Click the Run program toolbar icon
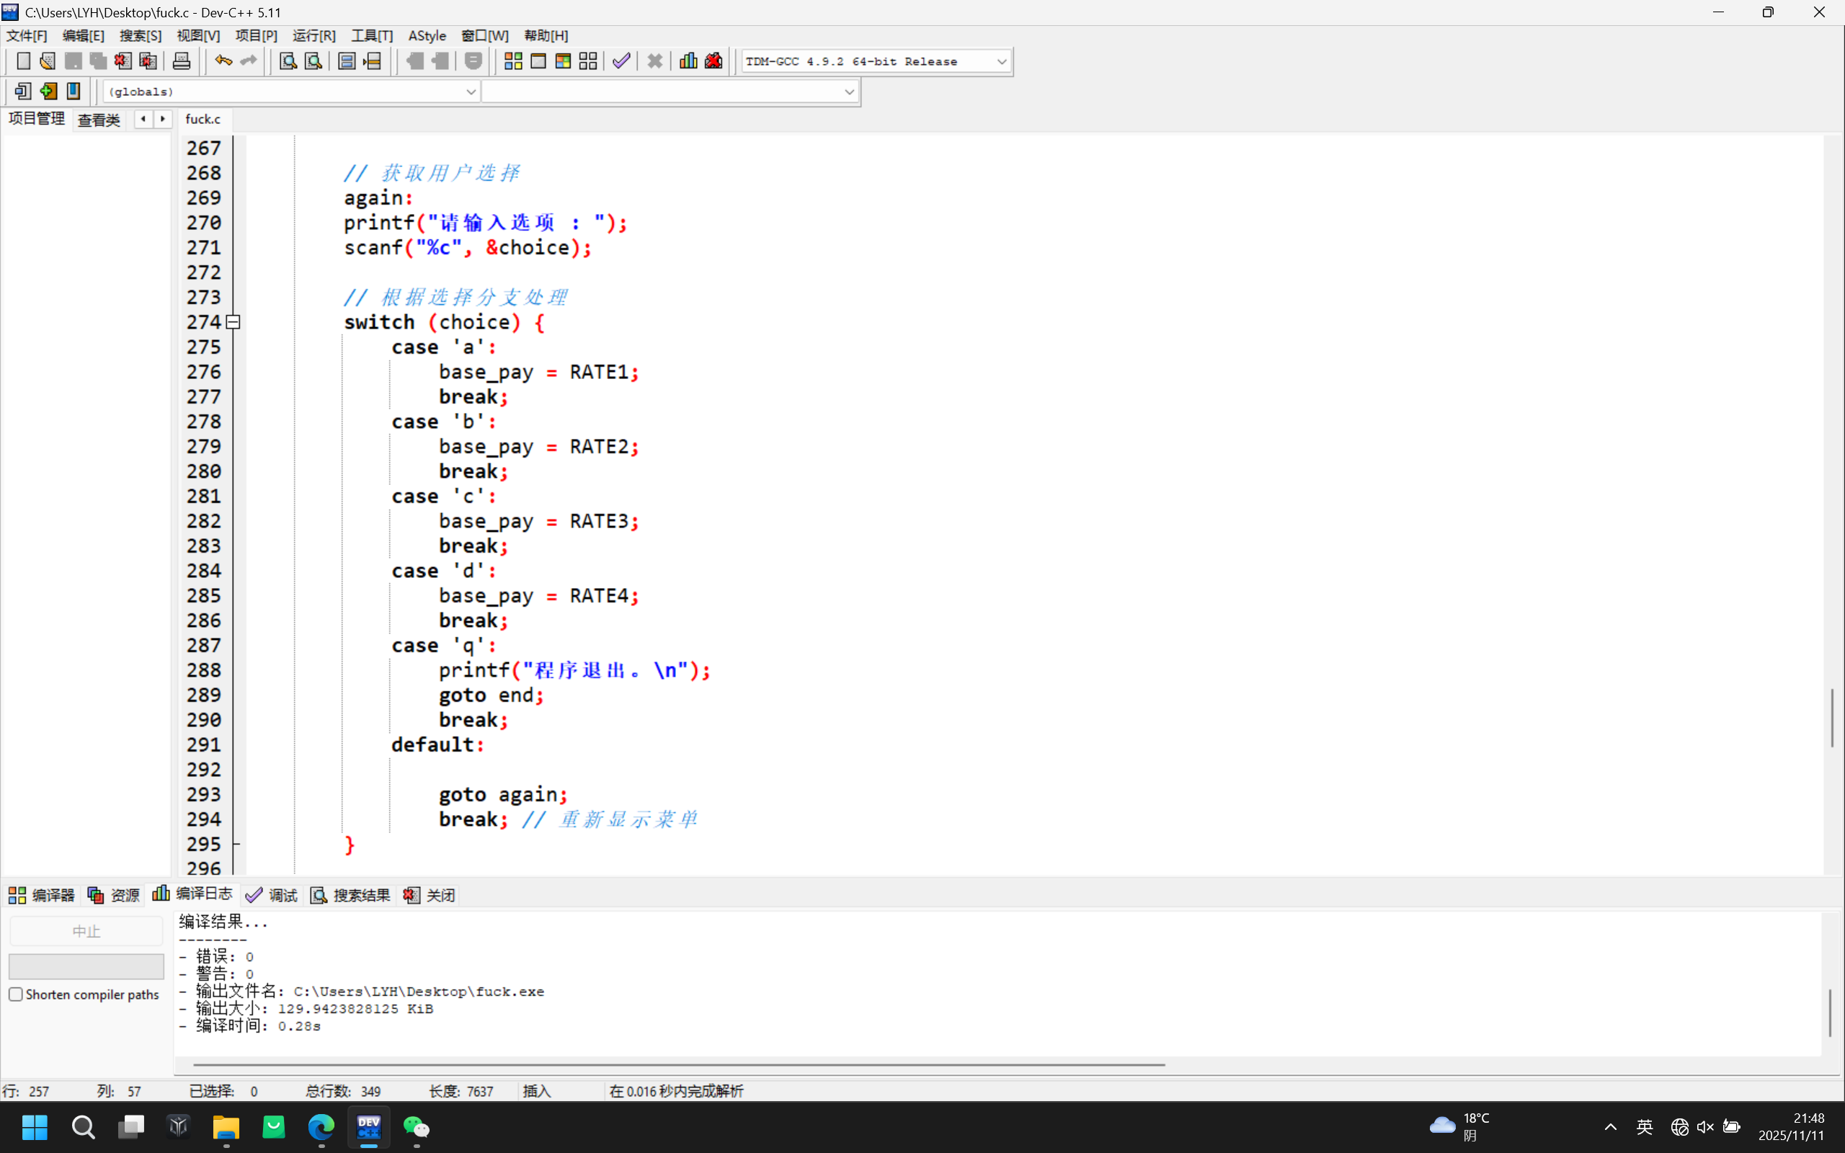Screen dimensions: 1845x1153 (x=538, y=61)
